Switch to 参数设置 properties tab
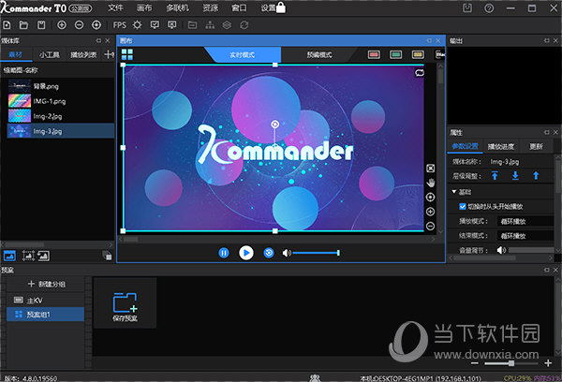 coord(465,146)
